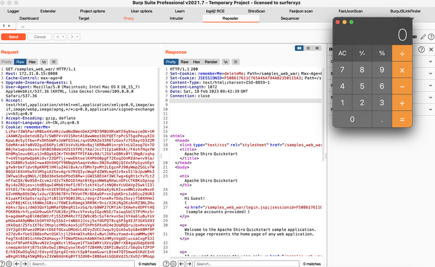Click the percent key in Calculator
Screen dimensions: 435x267
click(x=382, y=53)
